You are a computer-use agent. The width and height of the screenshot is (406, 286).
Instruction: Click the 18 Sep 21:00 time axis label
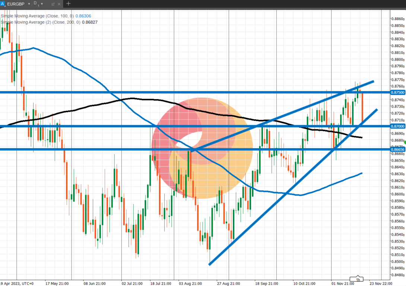(x=266, y=283)
